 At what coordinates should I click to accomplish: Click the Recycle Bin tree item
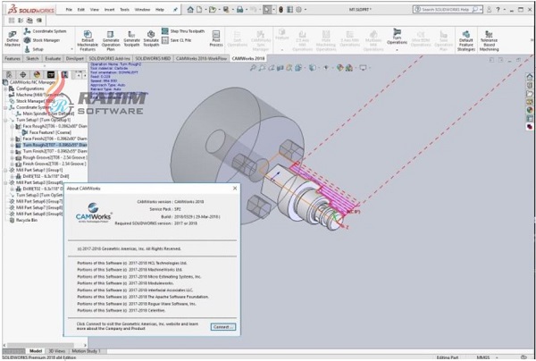pos(23,220)
